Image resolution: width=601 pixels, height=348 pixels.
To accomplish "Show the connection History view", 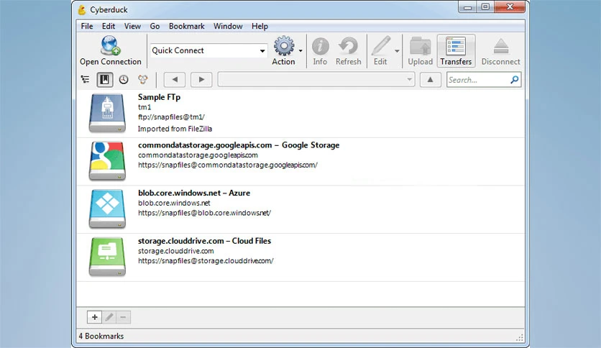I will point(124,79).
